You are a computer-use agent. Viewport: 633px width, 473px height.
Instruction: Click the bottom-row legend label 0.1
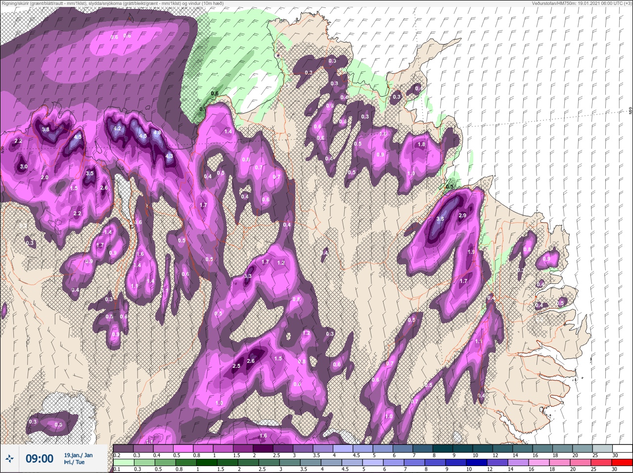click(x=117, y=469)
